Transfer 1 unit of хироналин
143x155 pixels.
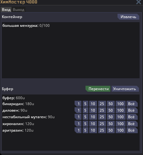point(78,124)
